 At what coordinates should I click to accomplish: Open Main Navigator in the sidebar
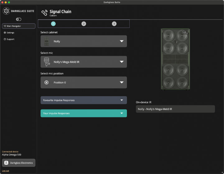click(19, 26)
